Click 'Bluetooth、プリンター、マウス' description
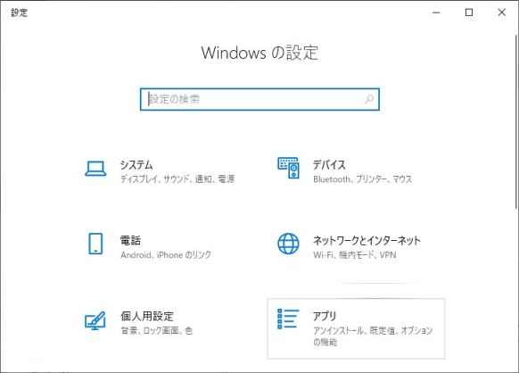The width and height of the screenshot is (519, 373). [x=362, y=179]
